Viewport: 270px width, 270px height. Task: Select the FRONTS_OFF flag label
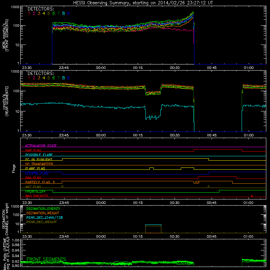click(x=35, y=191)
